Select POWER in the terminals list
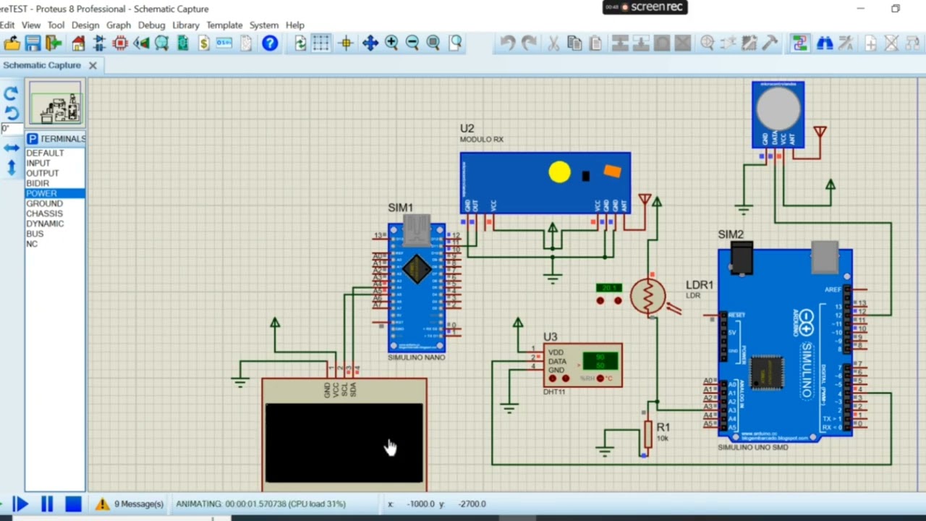Screen dimensions: 926x521 55,193
